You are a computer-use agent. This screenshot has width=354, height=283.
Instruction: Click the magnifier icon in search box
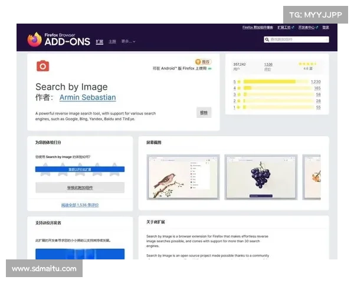(x=267, y=40)
